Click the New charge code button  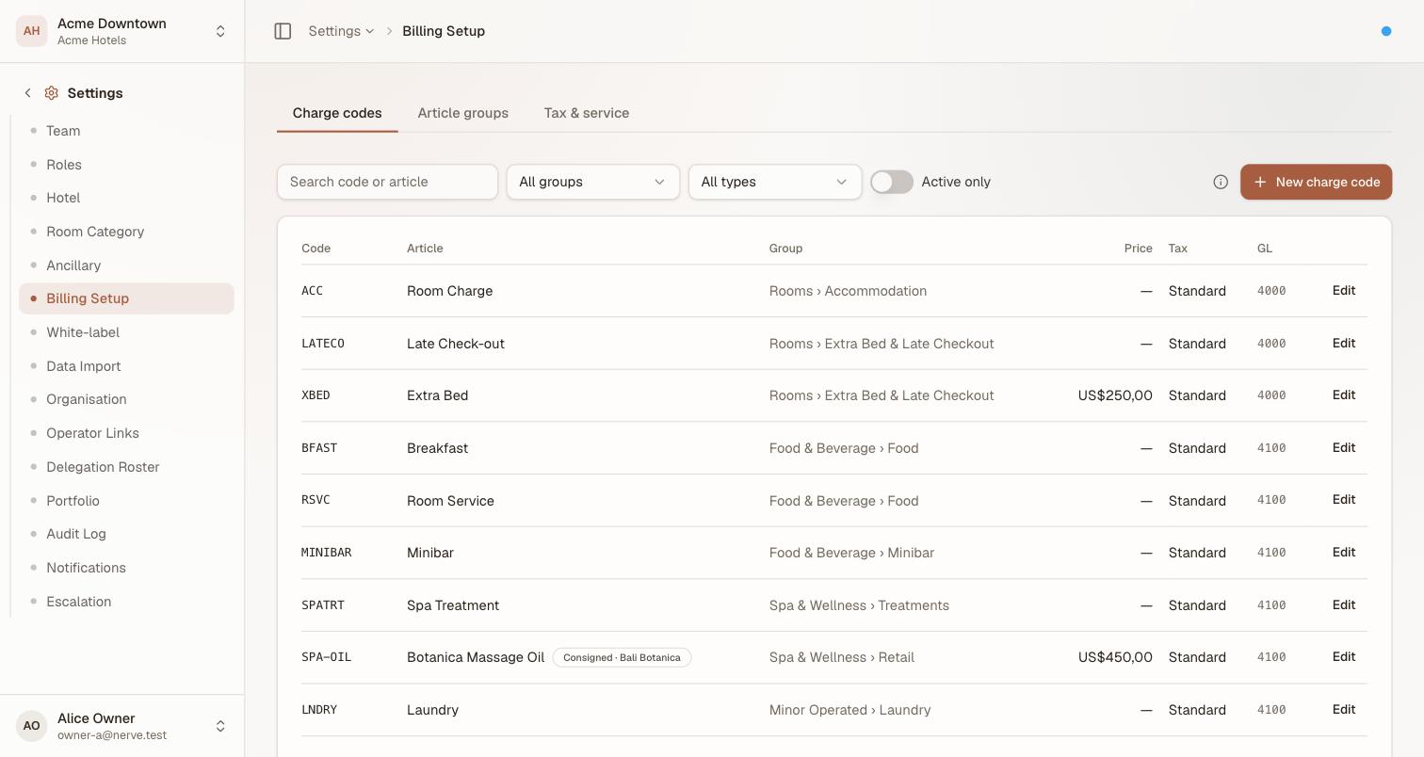1316,182
